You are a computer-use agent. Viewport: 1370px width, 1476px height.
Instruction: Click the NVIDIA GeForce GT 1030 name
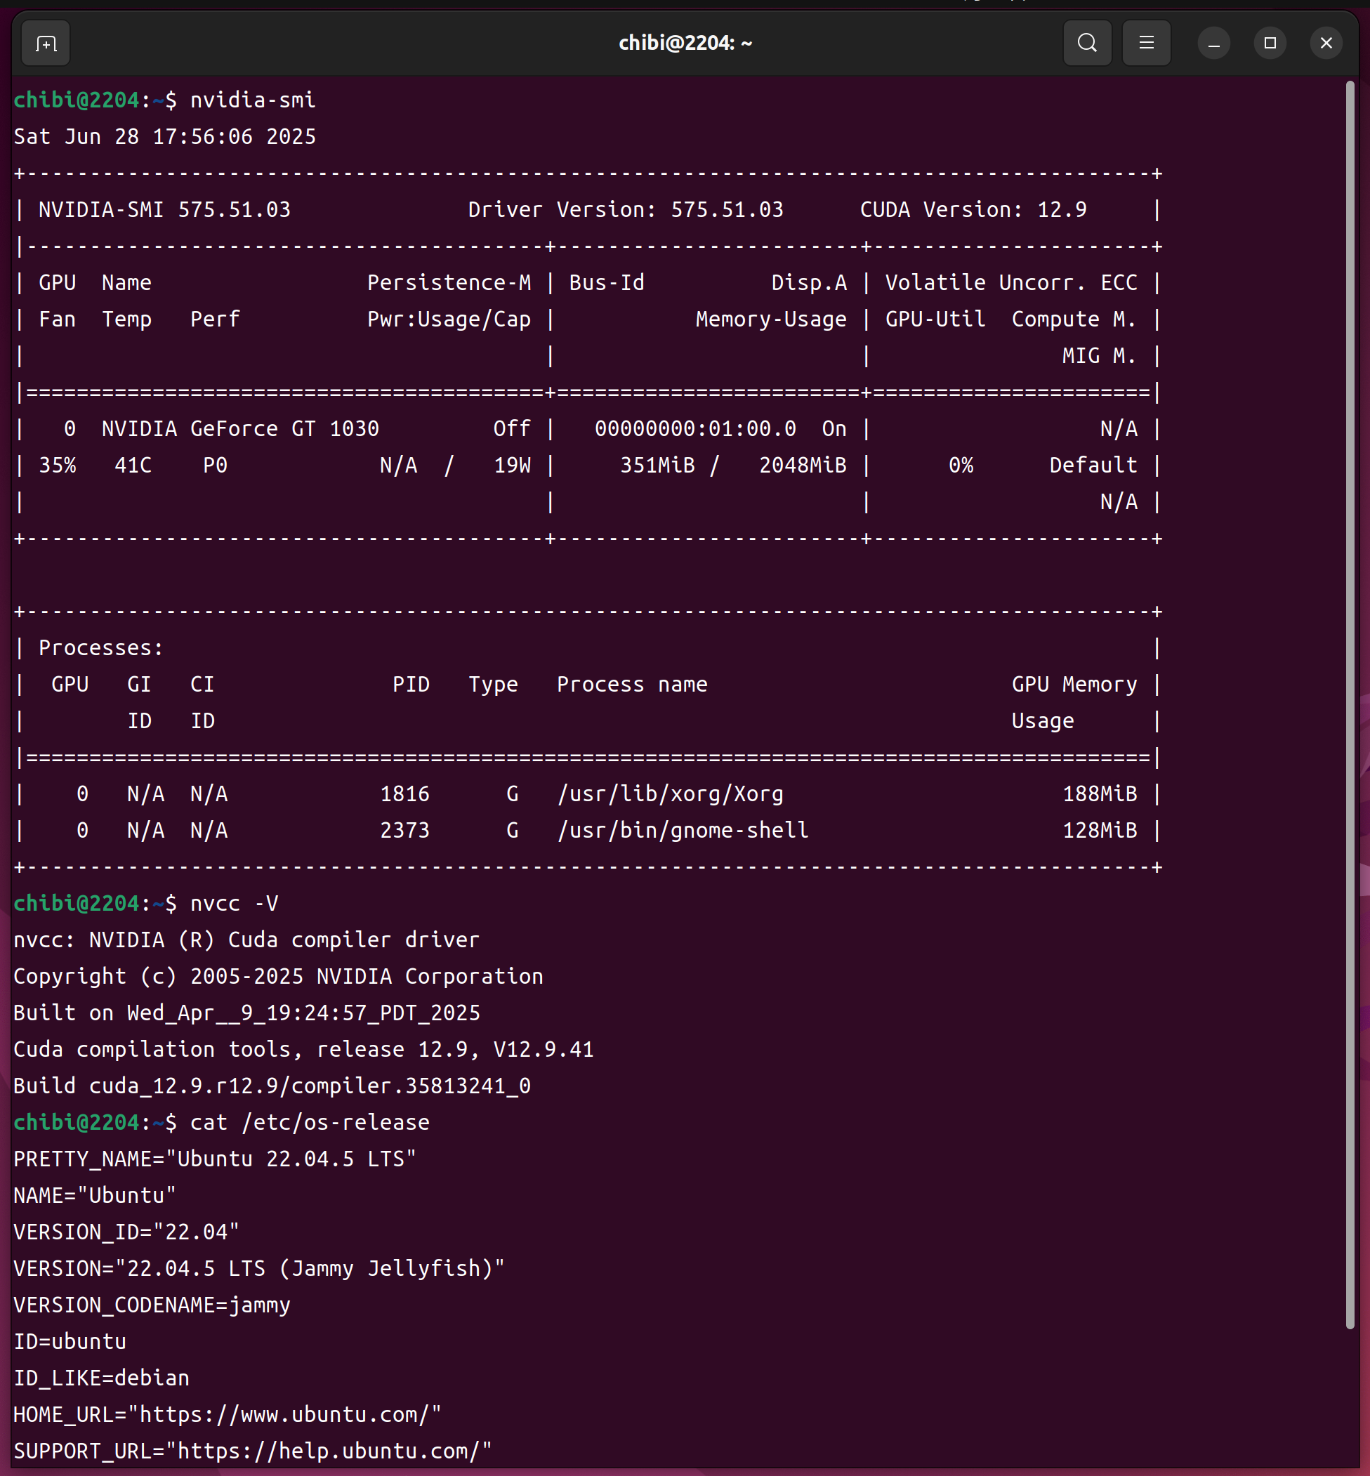coord(240,428)
